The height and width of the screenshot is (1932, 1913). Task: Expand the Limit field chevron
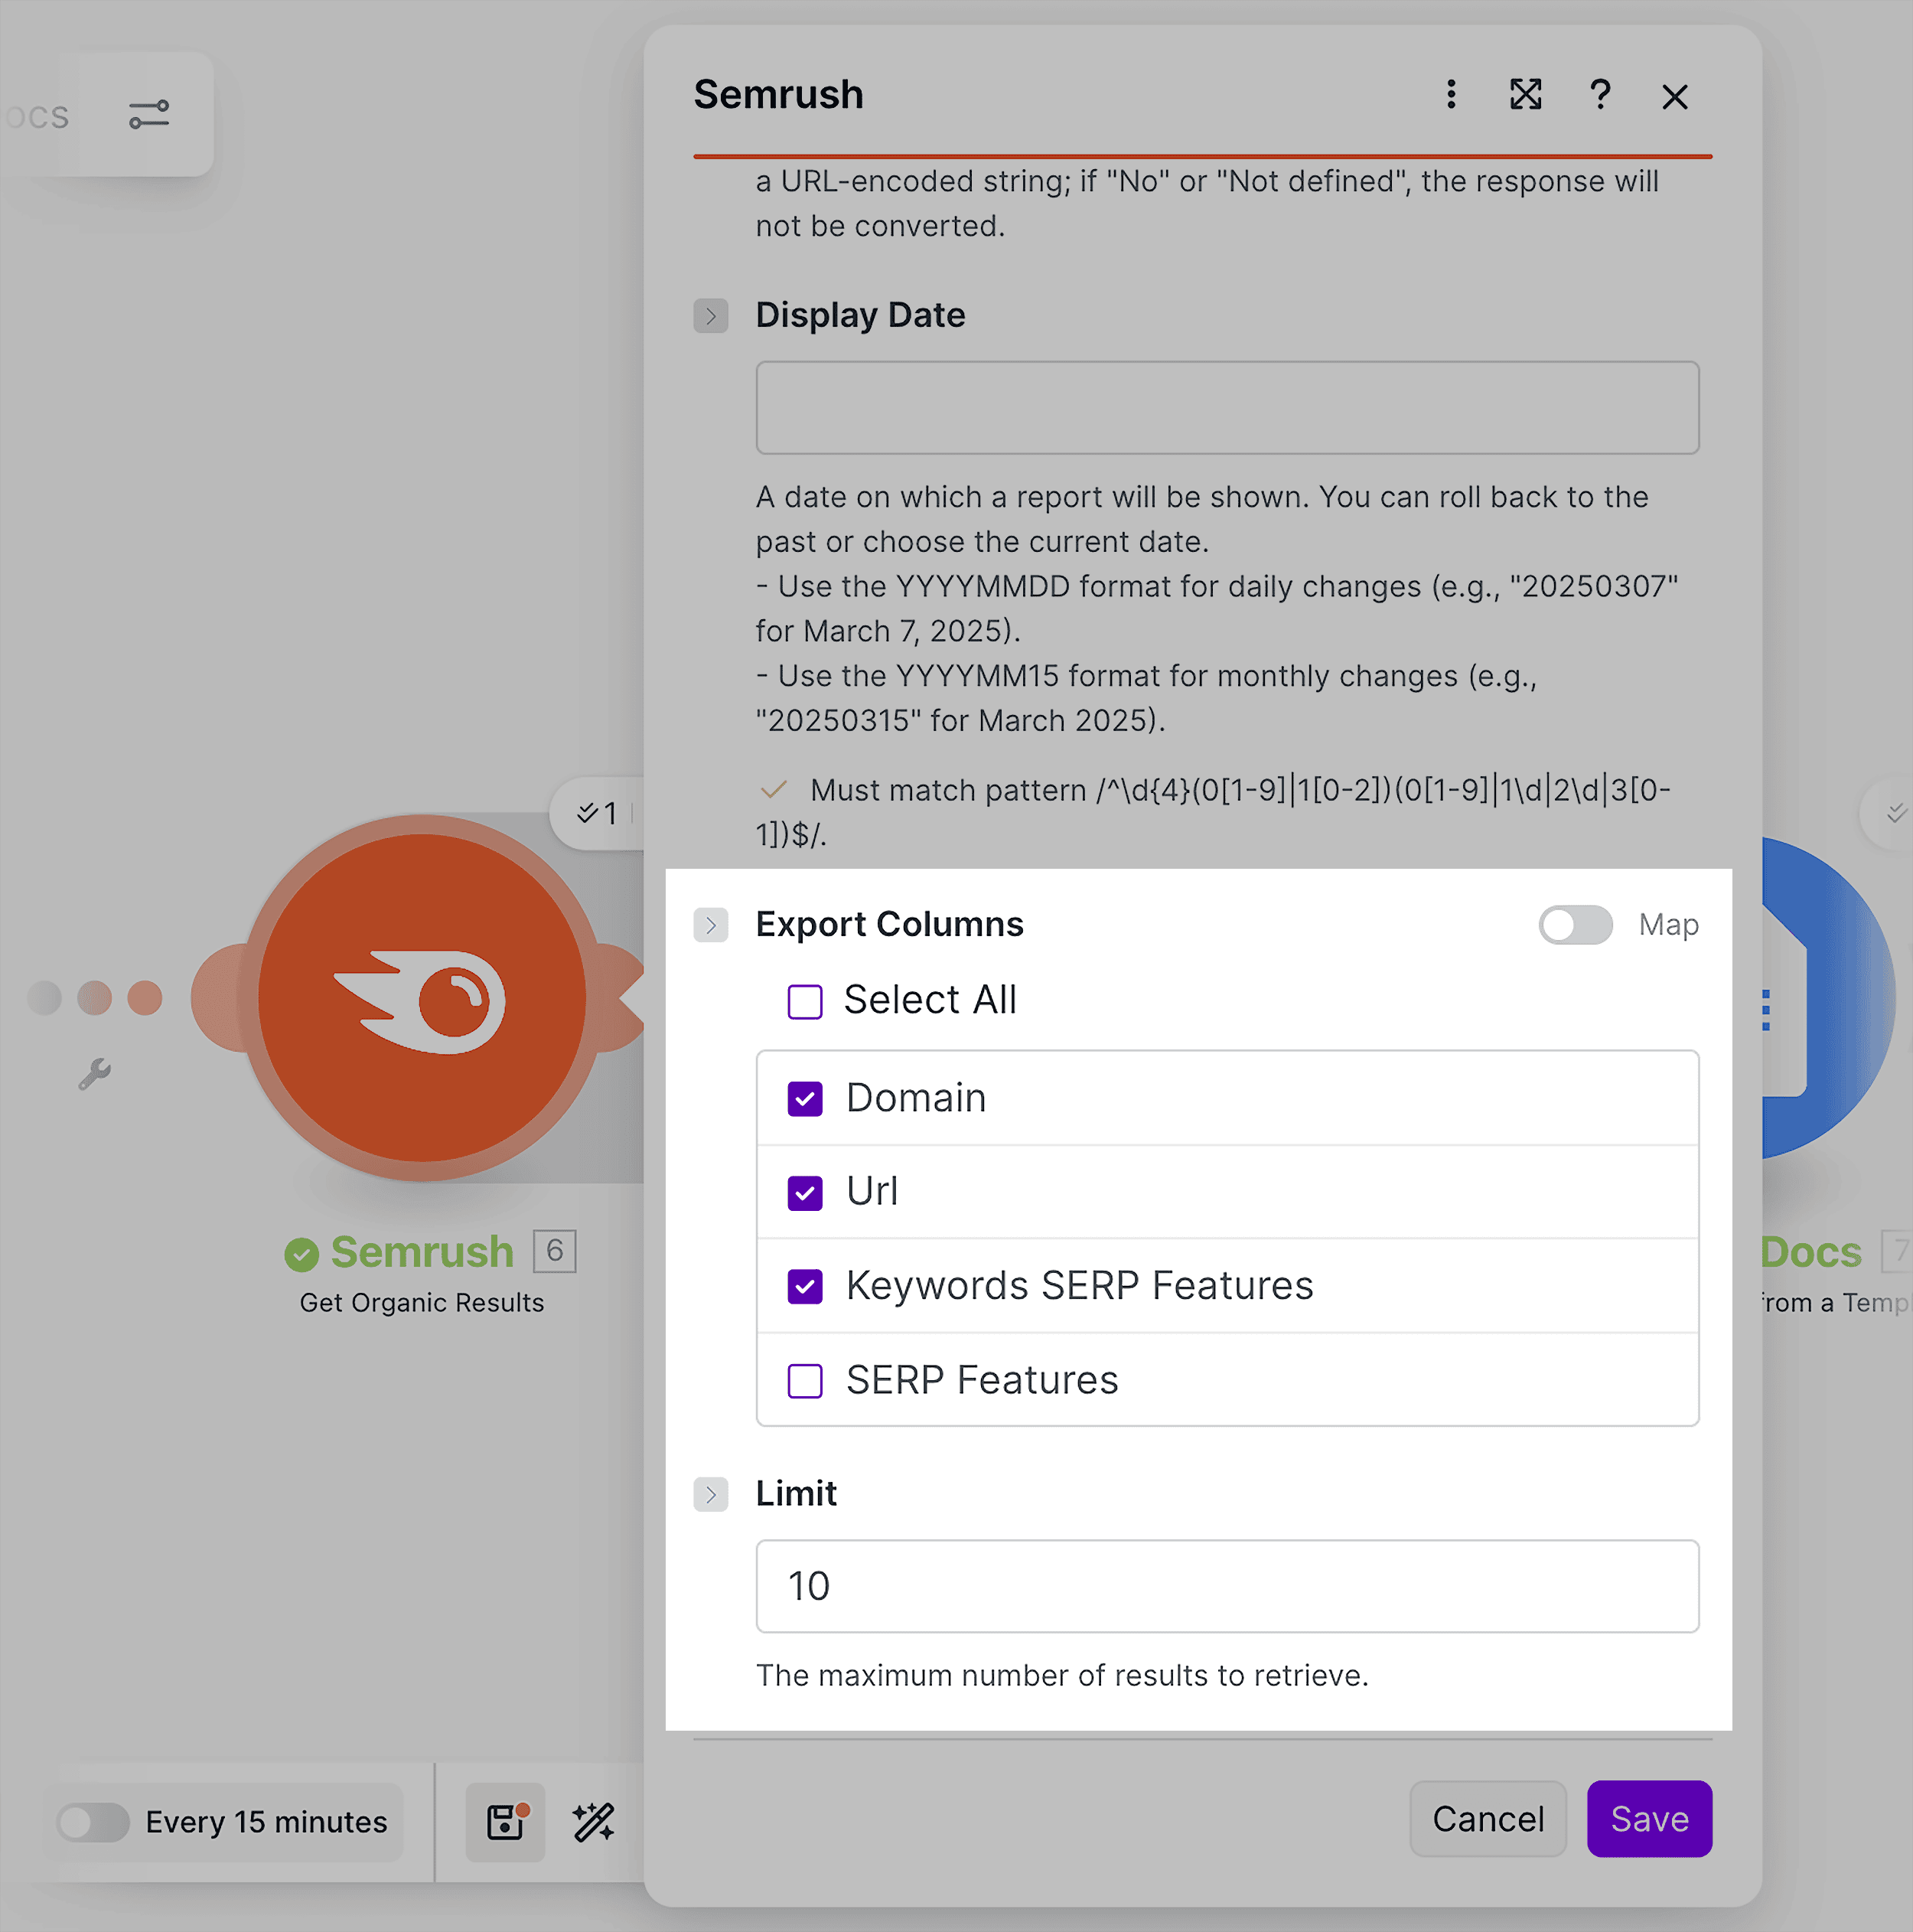tap(711, 1494)
